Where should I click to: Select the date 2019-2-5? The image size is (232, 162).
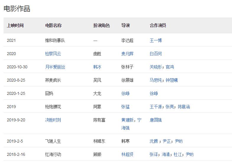click(x=15, y=141)
